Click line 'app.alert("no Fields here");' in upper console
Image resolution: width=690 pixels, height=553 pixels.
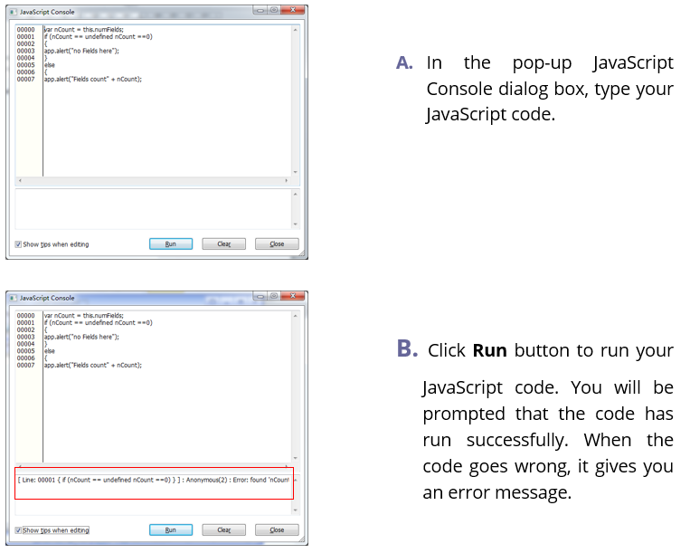81,51
